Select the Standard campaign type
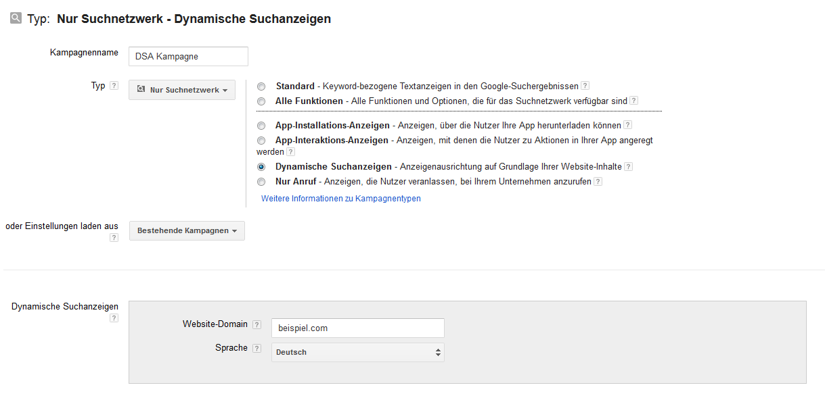The image size is (825, 398). [x=261, y=86]
